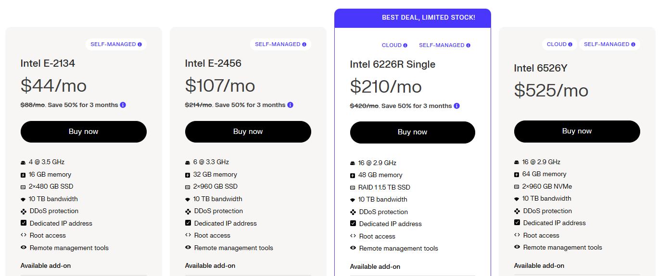Click CLOUD info icon on Intel 6226R Single

point(405,46)
